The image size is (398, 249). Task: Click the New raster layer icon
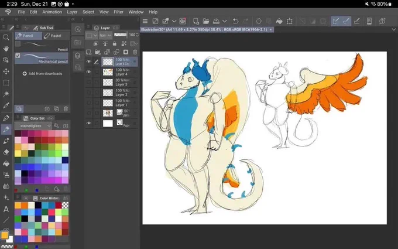(x=88, y=52)
